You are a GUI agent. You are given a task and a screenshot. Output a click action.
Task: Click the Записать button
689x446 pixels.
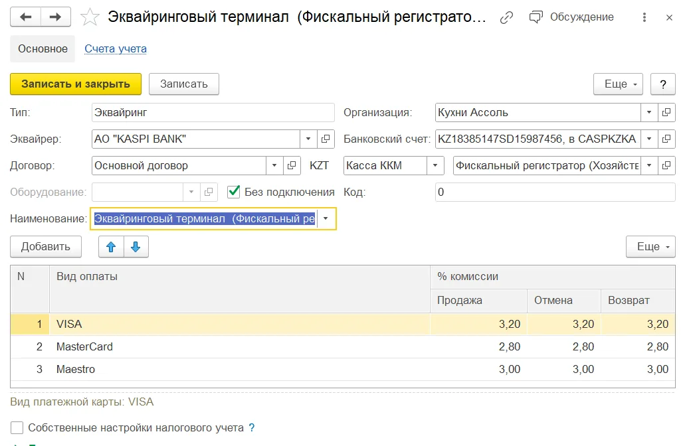[x=183, y=84]
